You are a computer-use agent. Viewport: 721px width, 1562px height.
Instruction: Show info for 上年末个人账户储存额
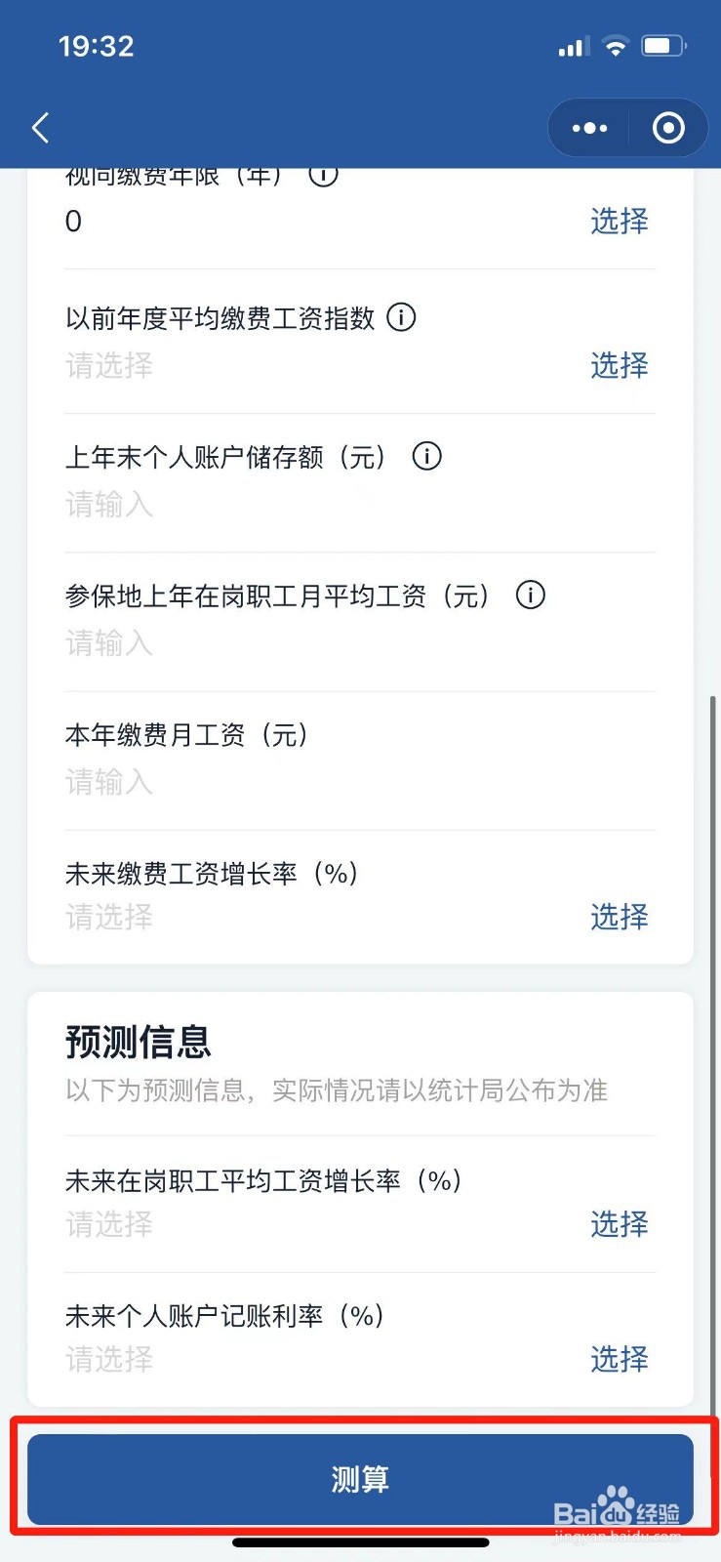click(426, 456)
